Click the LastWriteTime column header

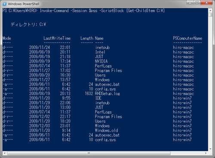(x=57, y=38)
